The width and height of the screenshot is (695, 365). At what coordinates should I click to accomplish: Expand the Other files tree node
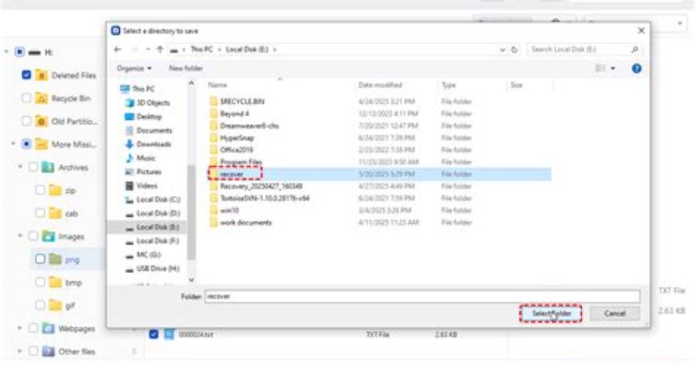[x=20, y=352]
